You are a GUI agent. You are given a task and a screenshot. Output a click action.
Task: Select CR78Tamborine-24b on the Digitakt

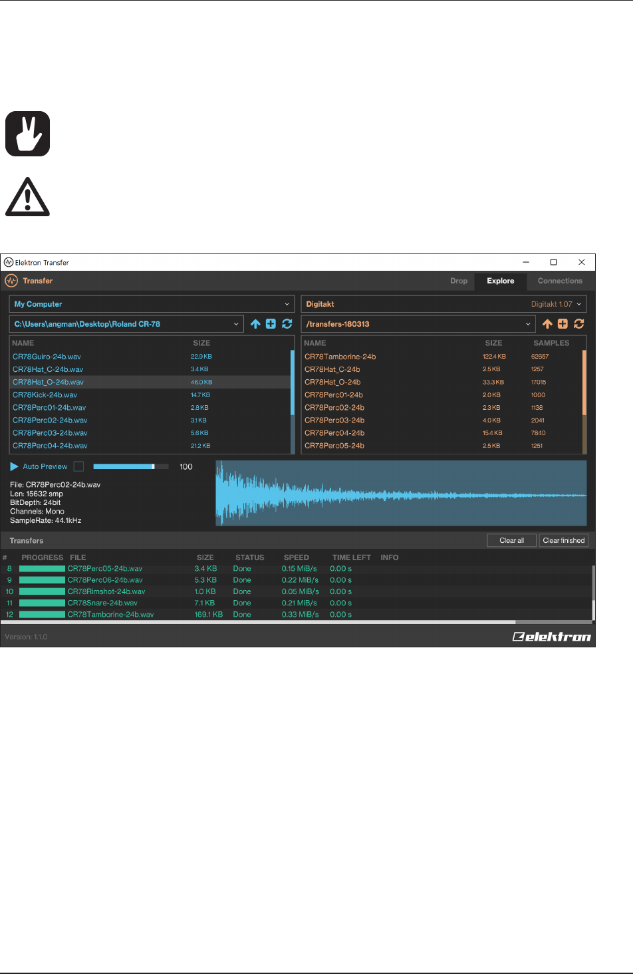pos(442,357)
